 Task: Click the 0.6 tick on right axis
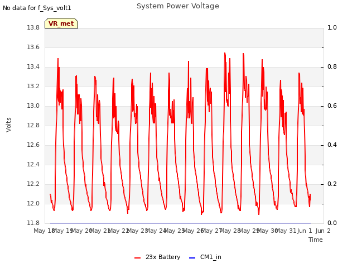pos(332,106)
